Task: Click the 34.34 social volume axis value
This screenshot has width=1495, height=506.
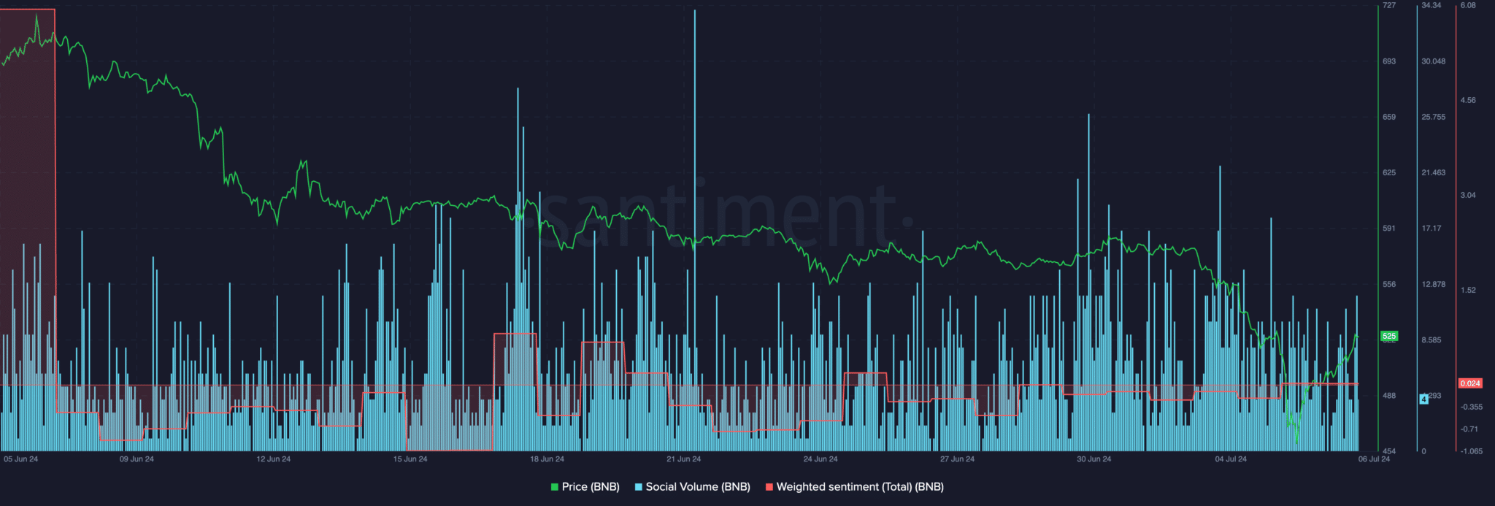Action: coord(1431,6)
